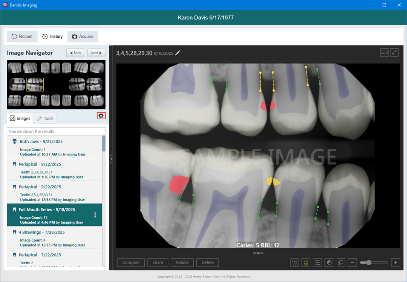Click the white tooth annotation icon
Image resolution: width=407 pixels, height=282 pixels.
295,262
